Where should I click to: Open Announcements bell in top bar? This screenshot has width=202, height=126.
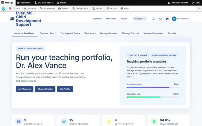tap(178, 3)
